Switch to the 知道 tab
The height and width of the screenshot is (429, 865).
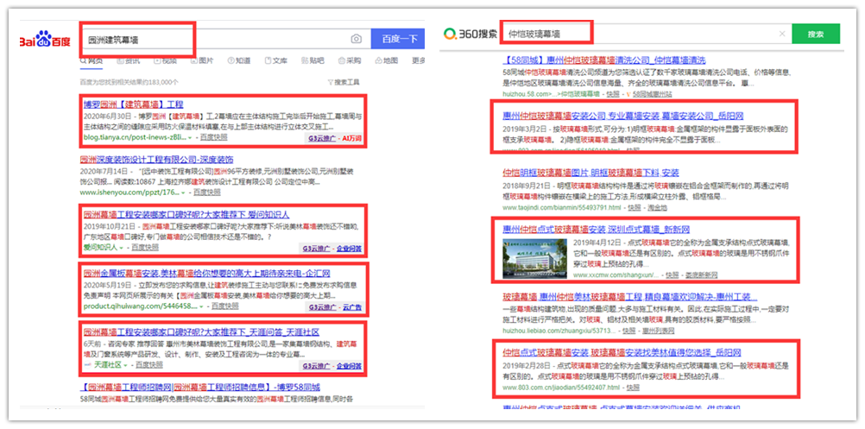pyautogui.click(x=239, y=60)
